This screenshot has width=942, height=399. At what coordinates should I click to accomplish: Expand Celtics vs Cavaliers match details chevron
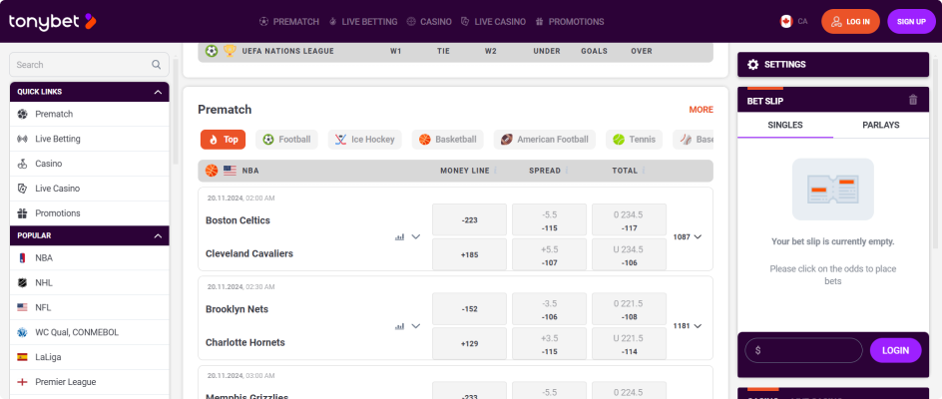click(x=416, y=236)
